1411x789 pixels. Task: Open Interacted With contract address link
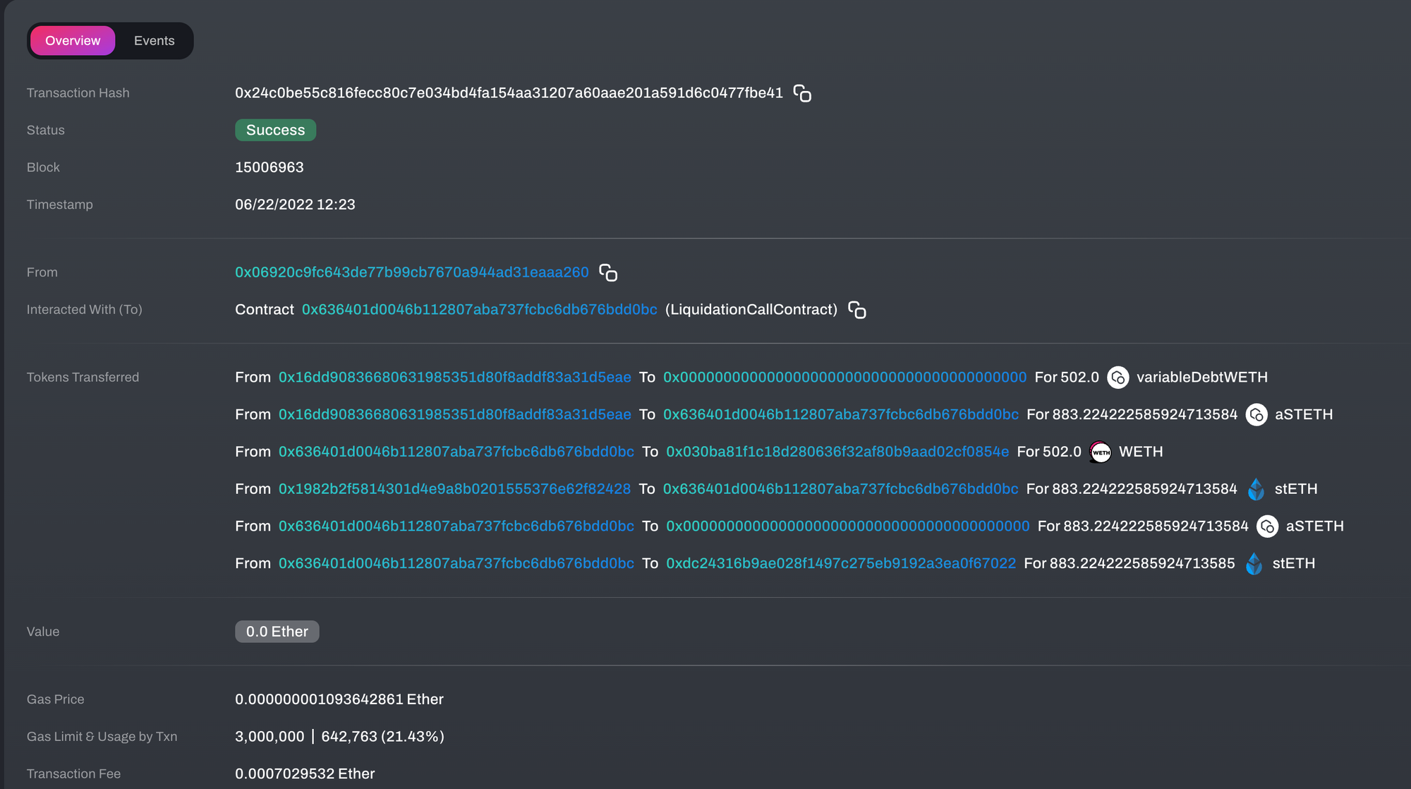pos(479,310)
